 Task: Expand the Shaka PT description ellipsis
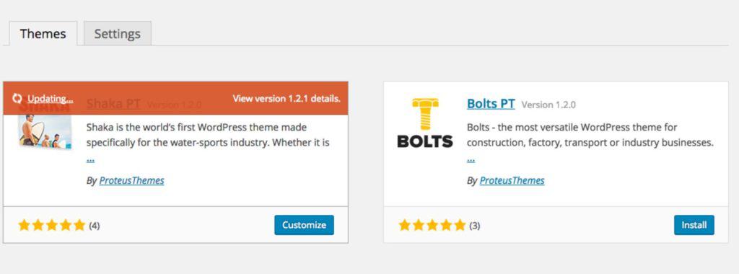coord(90,159)
